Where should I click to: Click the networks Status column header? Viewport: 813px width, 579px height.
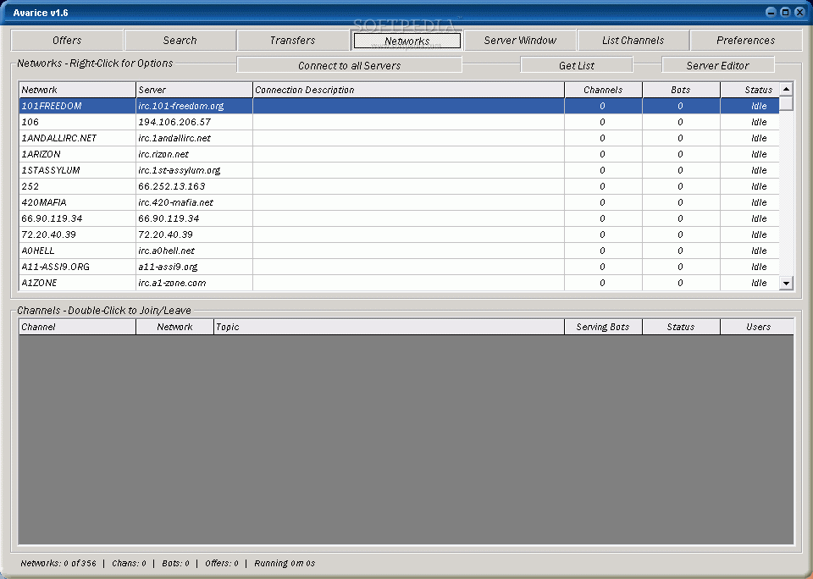click(x=749, y=90)
